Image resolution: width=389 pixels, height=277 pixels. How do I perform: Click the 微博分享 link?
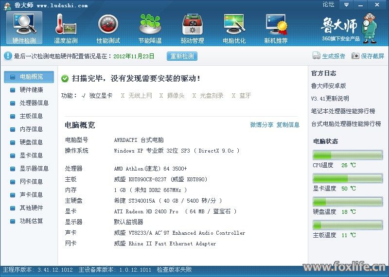coord(262,125)
